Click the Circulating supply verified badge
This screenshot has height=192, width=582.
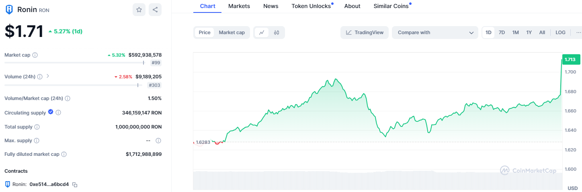point(51,112)
